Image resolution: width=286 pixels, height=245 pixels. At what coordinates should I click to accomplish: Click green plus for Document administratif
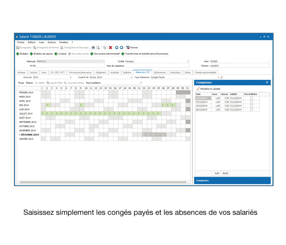(92, 54)
